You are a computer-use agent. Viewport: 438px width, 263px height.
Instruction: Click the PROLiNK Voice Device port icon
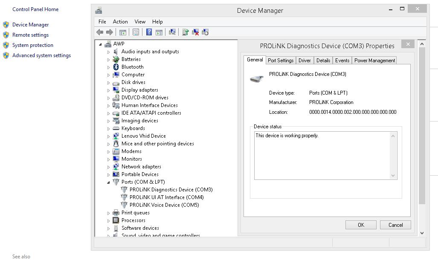[124, 205]
